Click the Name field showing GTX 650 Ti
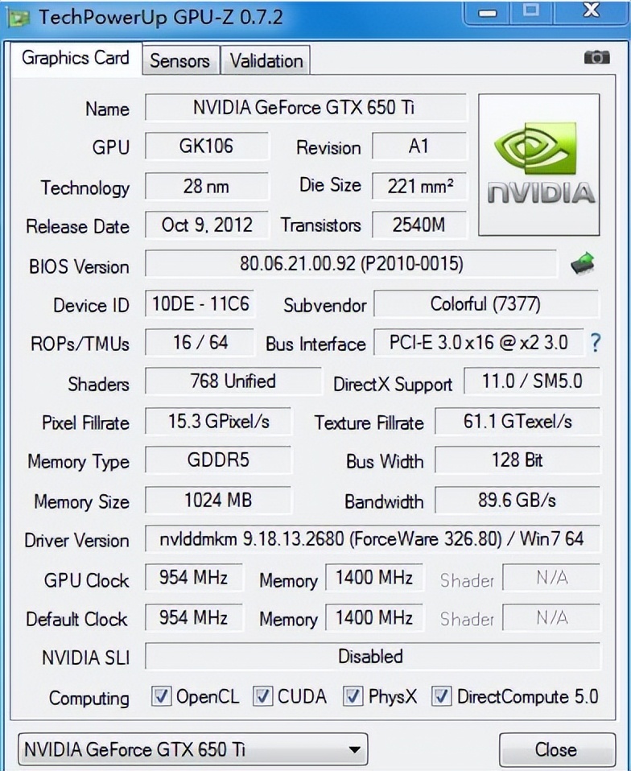The height and width of the screenshot is (771, 631). pos(305,107)
